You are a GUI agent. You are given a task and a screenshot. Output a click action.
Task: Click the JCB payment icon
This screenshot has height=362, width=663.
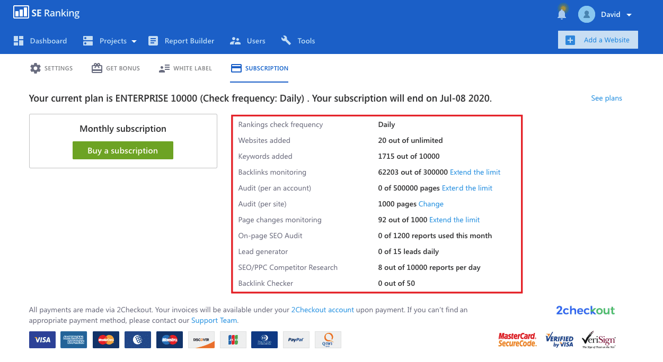coord(233,340)
